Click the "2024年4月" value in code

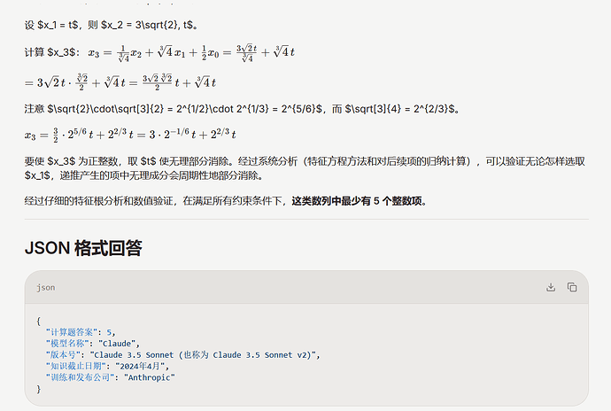click(x=140, y=366)
